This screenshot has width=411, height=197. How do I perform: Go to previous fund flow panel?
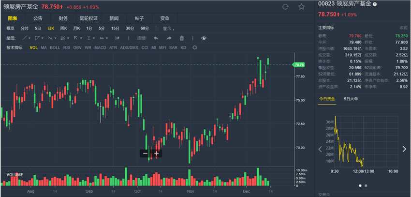click(320, 149)
